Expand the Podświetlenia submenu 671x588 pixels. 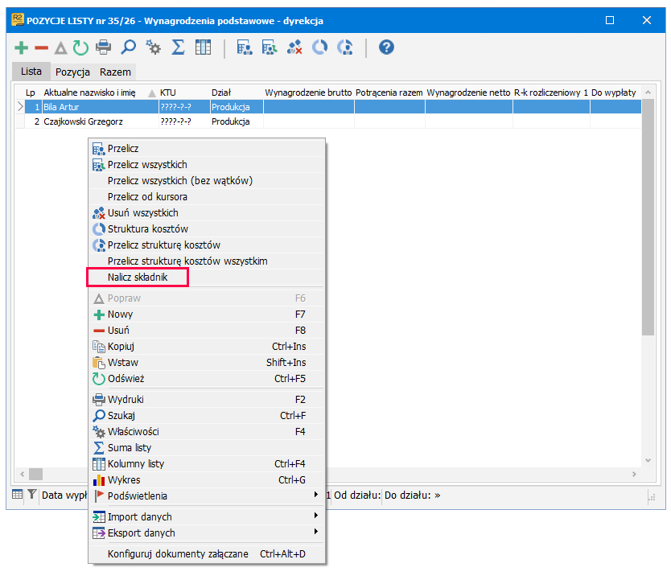click(206, 495)
